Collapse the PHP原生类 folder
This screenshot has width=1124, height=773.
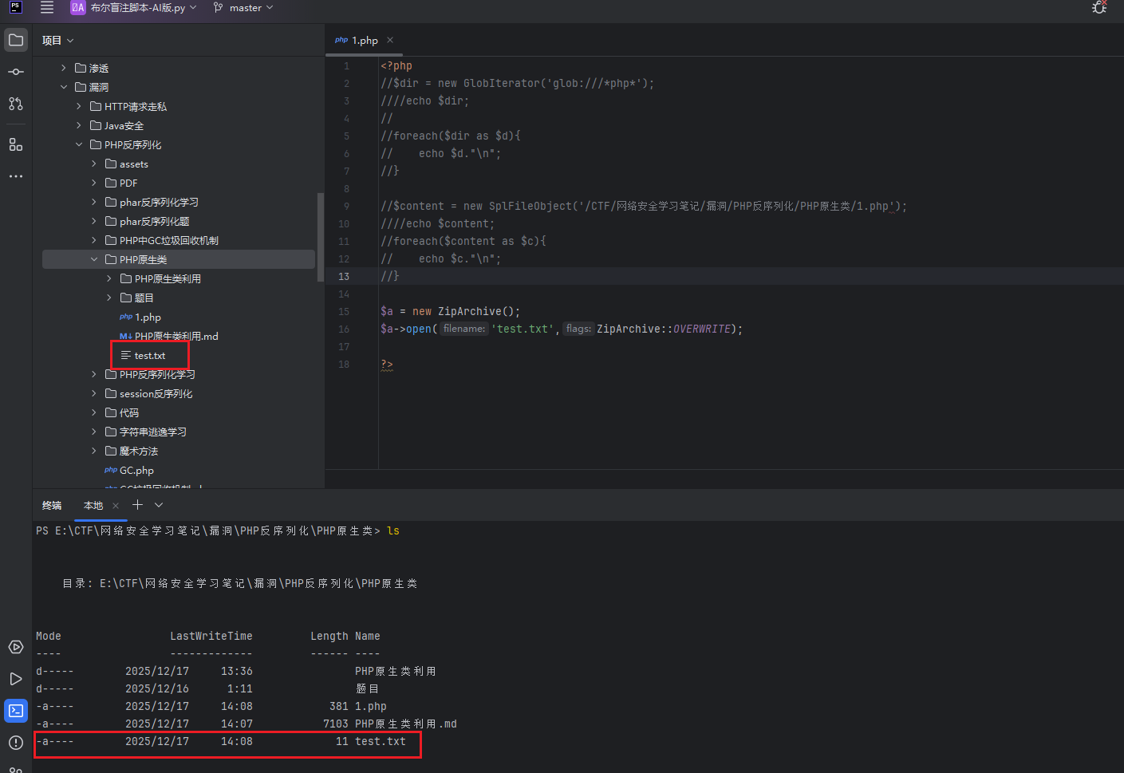point(94,259)
